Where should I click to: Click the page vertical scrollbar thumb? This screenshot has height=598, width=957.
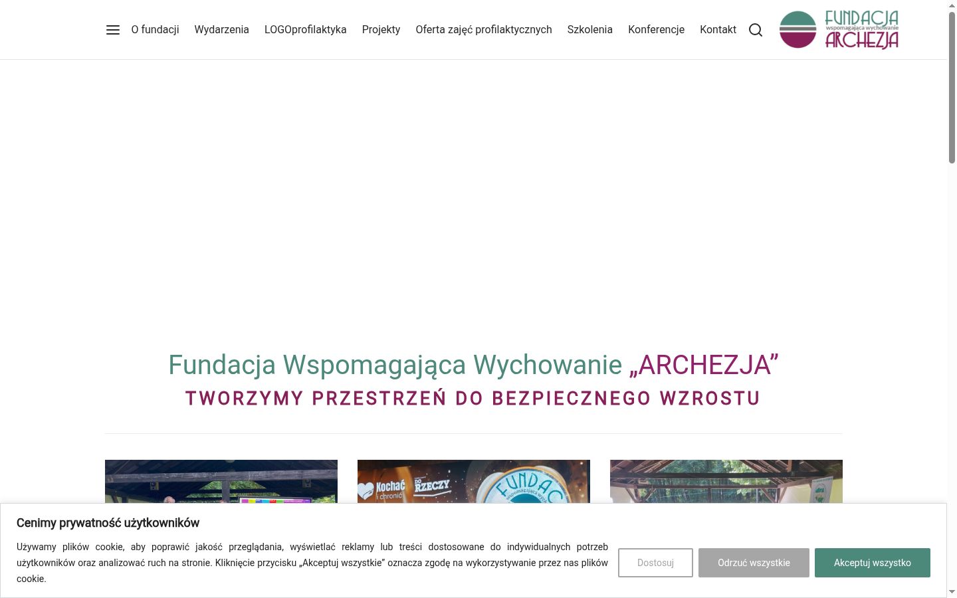click(x=952, y=86)
